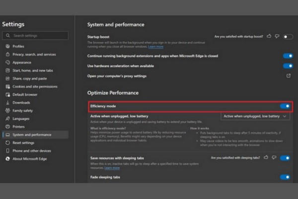Click the Downloads sidebar icon
Screen dimensions: 298x199
tap(7, 102)
